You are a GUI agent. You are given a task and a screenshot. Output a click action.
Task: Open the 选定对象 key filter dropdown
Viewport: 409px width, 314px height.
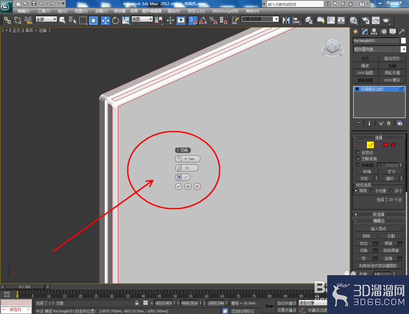[312, 303]
